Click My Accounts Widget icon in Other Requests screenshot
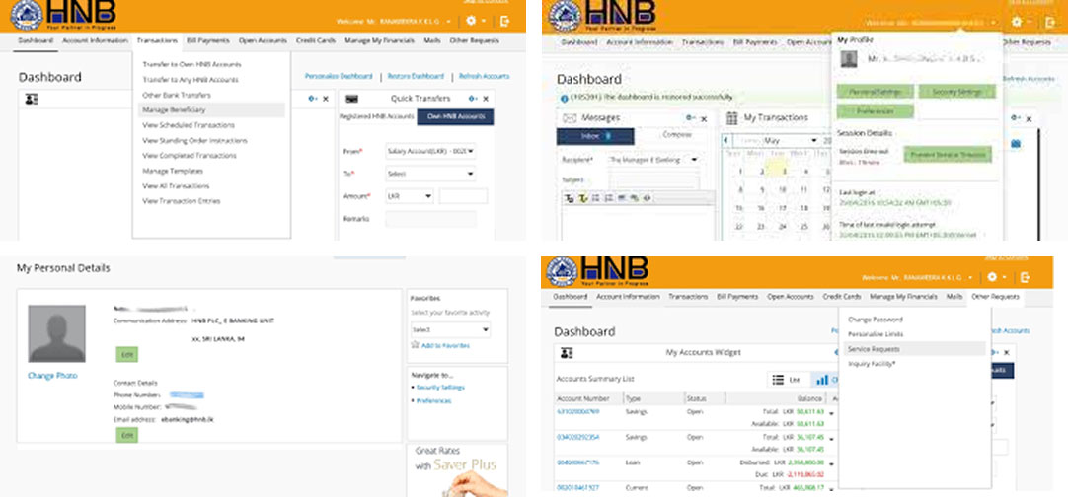The width and height of the screenshot is (1068, 497). tap(566, 353)
